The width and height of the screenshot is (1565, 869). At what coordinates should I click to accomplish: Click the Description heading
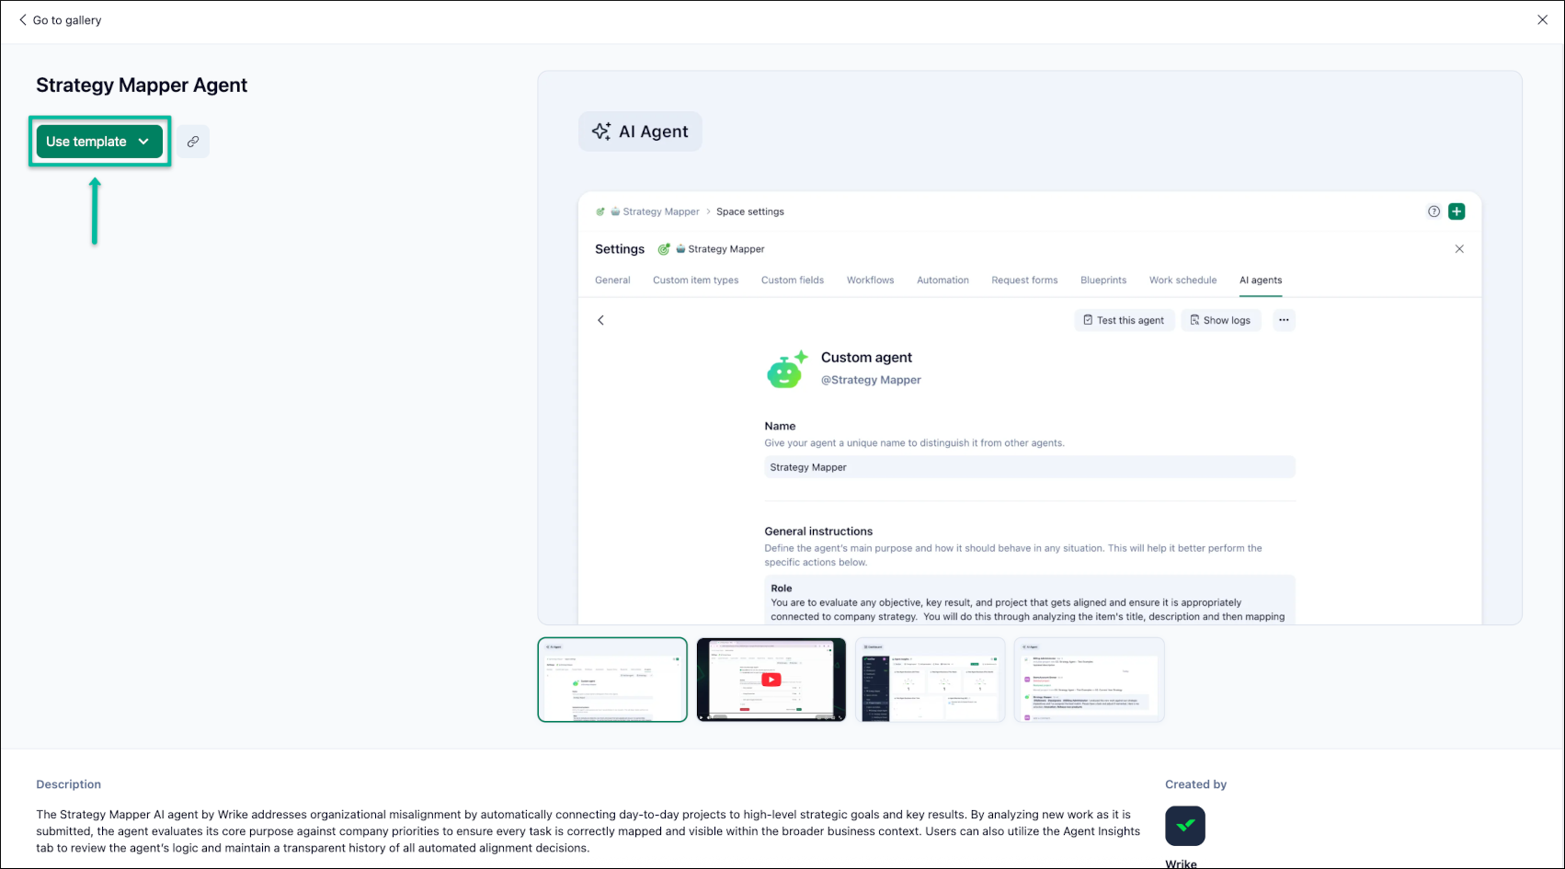tap(69, 784)
